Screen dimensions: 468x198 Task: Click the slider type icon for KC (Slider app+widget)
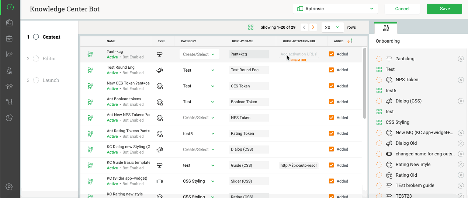point(160,181)
